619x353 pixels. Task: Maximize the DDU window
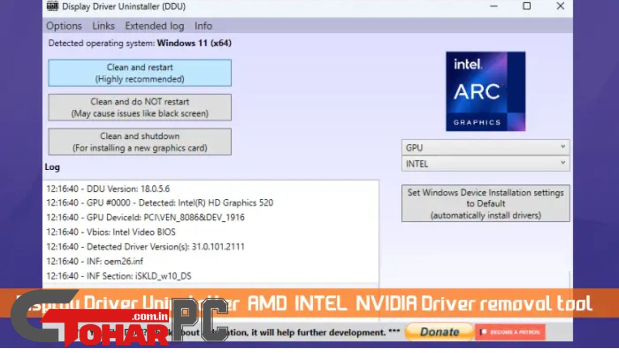(x=527, y=6)
